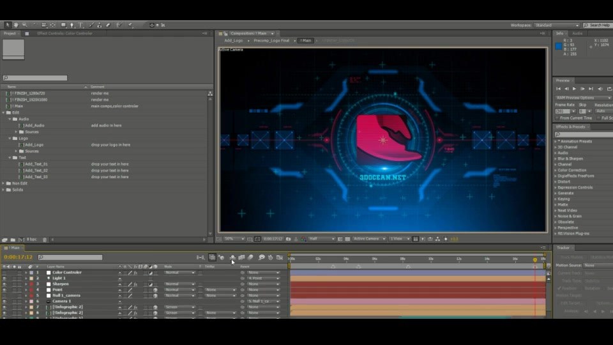The height and width of the screenshot is (345, 613).
Task: Select the Horizontal Type tool
Action: coord(81,25)
